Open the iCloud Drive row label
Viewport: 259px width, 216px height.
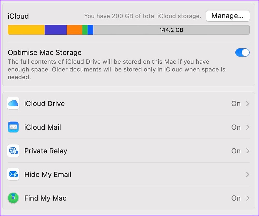pyautogui.click(x=45, y=104)
